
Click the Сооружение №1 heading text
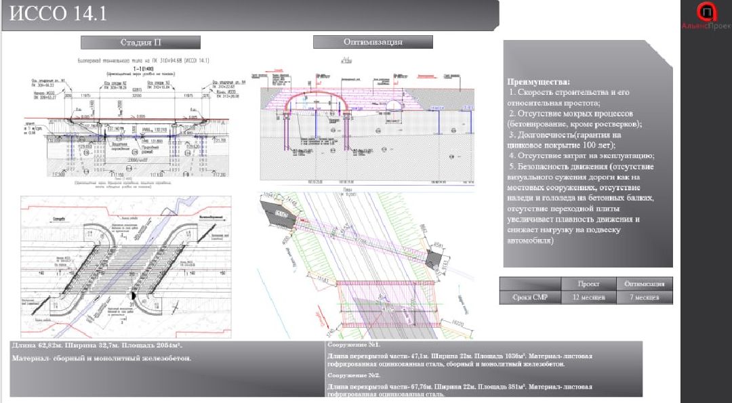pos(352,344)
